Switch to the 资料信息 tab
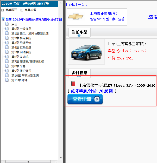Viewport: 157px width, 163px height. (79, 73)
